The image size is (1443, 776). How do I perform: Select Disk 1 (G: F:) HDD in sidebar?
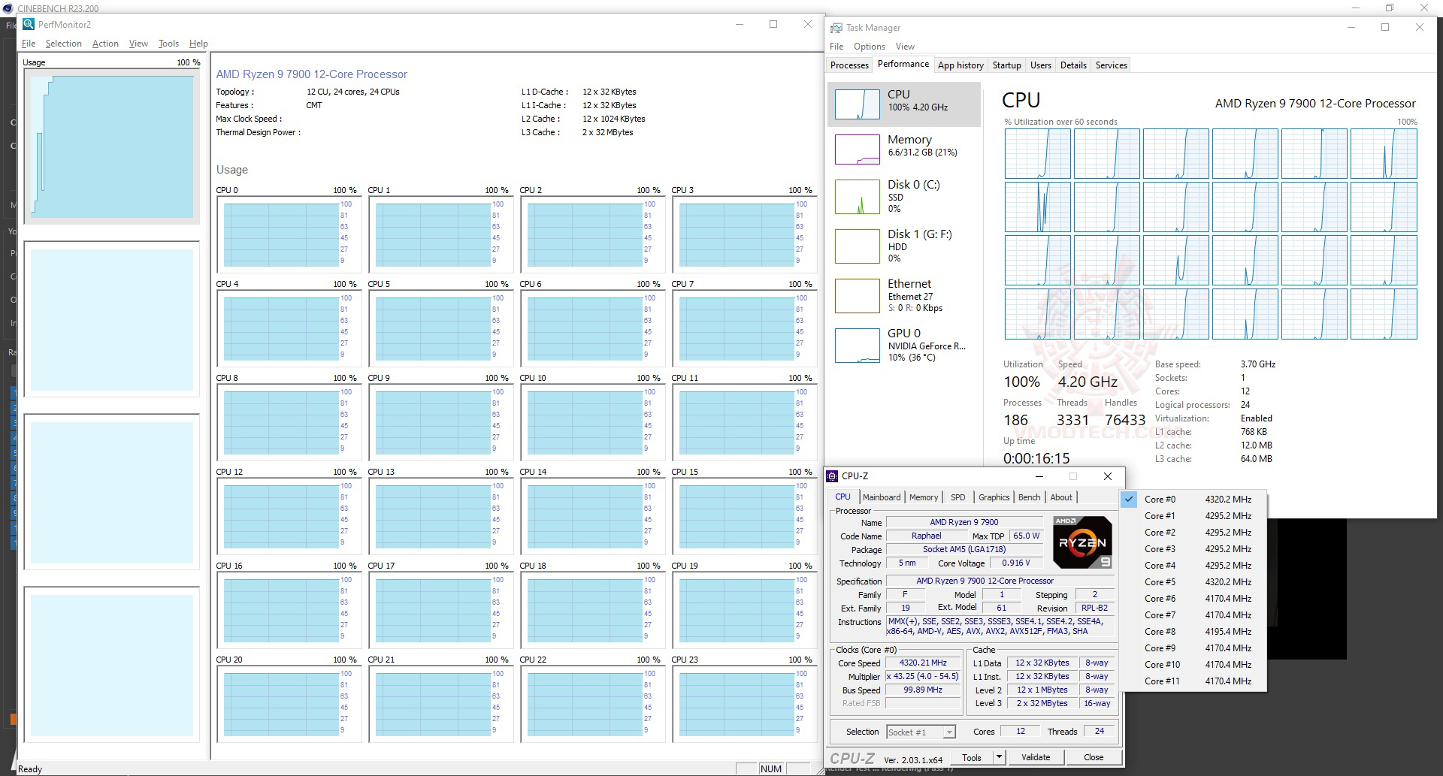click(x=904, y=246)
